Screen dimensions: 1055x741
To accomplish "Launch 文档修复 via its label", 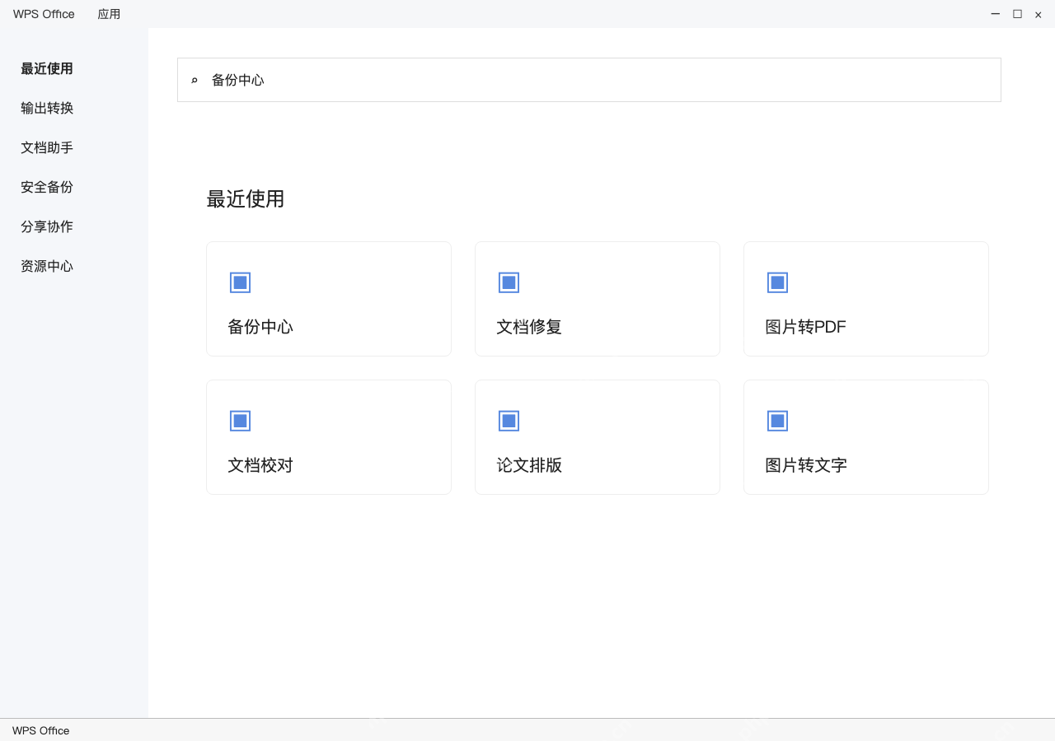I will point(529,327).
